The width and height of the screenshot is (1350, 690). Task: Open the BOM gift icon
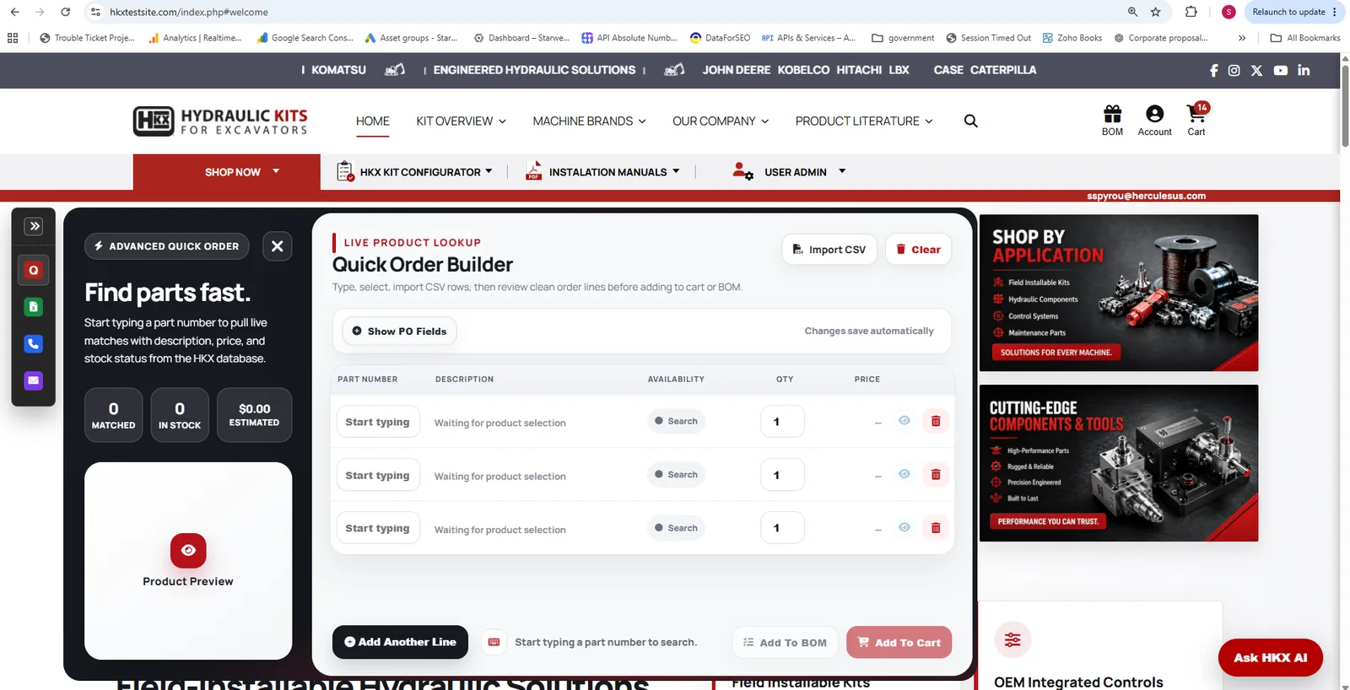coord(1112,120)
